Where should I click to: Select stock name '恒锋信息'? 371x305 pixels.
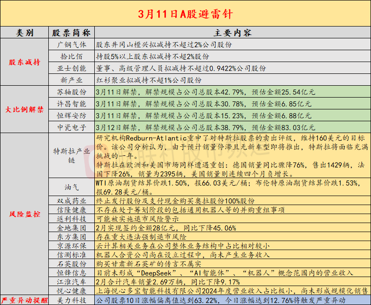point(72,273)
